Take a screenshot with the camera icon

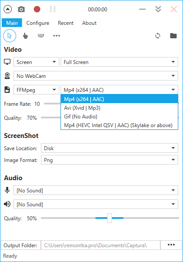coord(21,10)
